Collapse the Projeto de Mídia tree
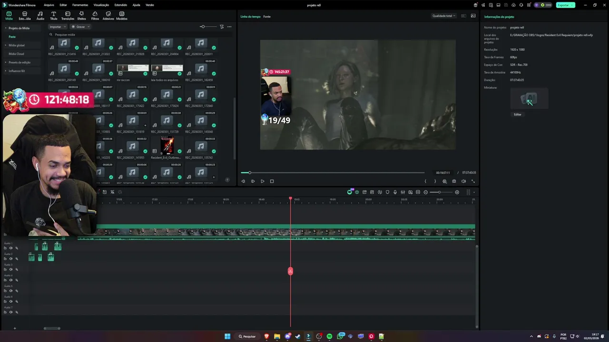This screenshot has width=609, height=342. 6,28
